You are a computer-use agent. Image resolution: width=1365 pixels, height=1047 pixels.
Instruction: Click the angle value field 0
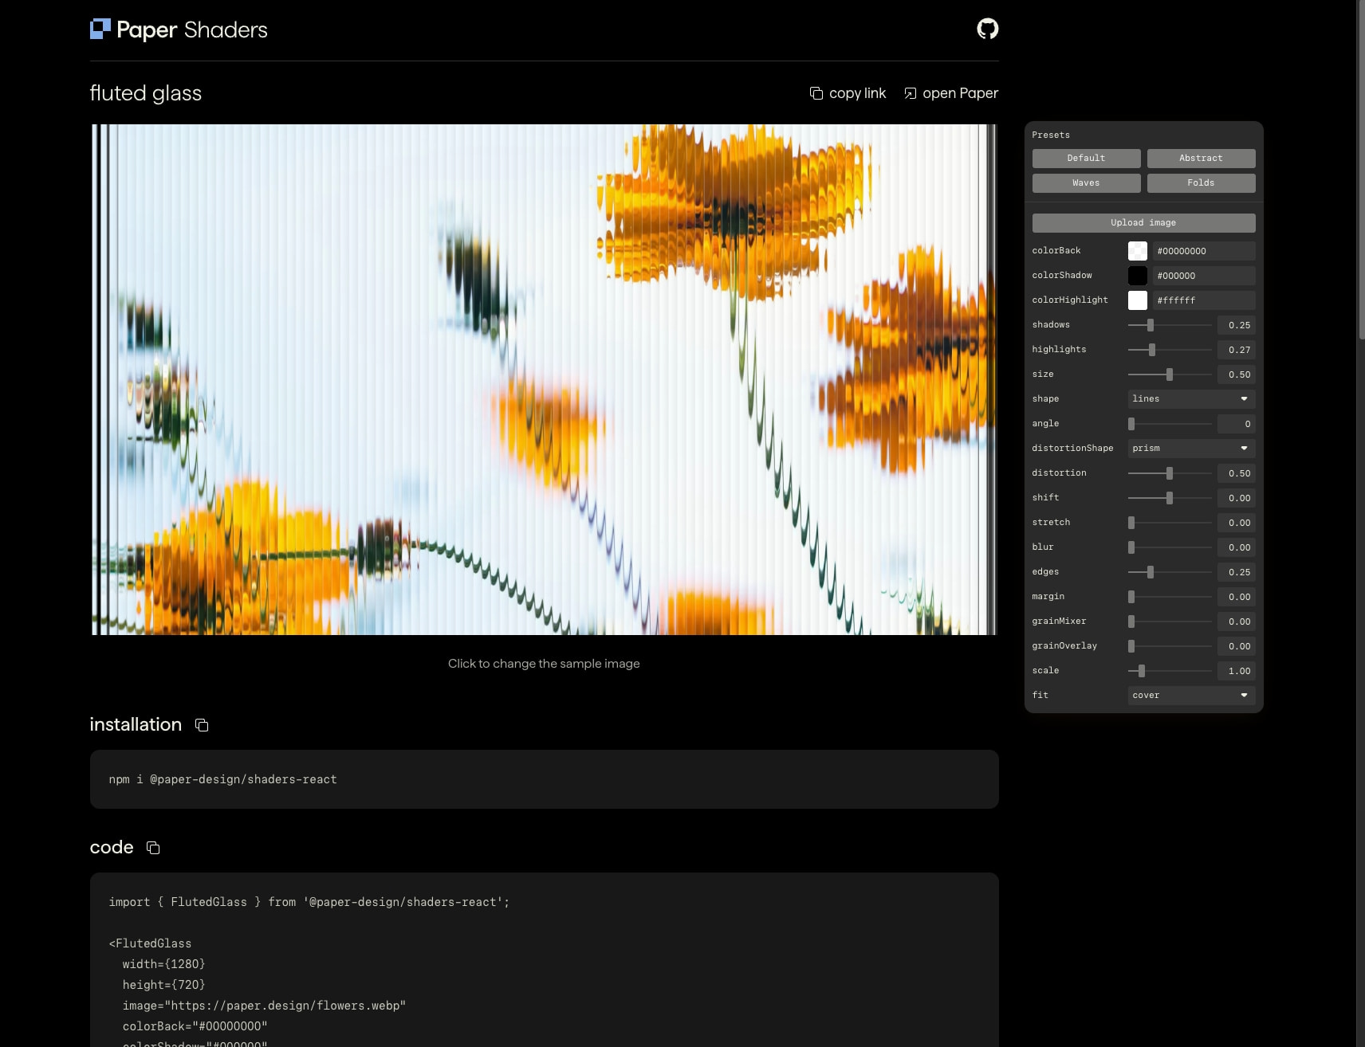1237,424
